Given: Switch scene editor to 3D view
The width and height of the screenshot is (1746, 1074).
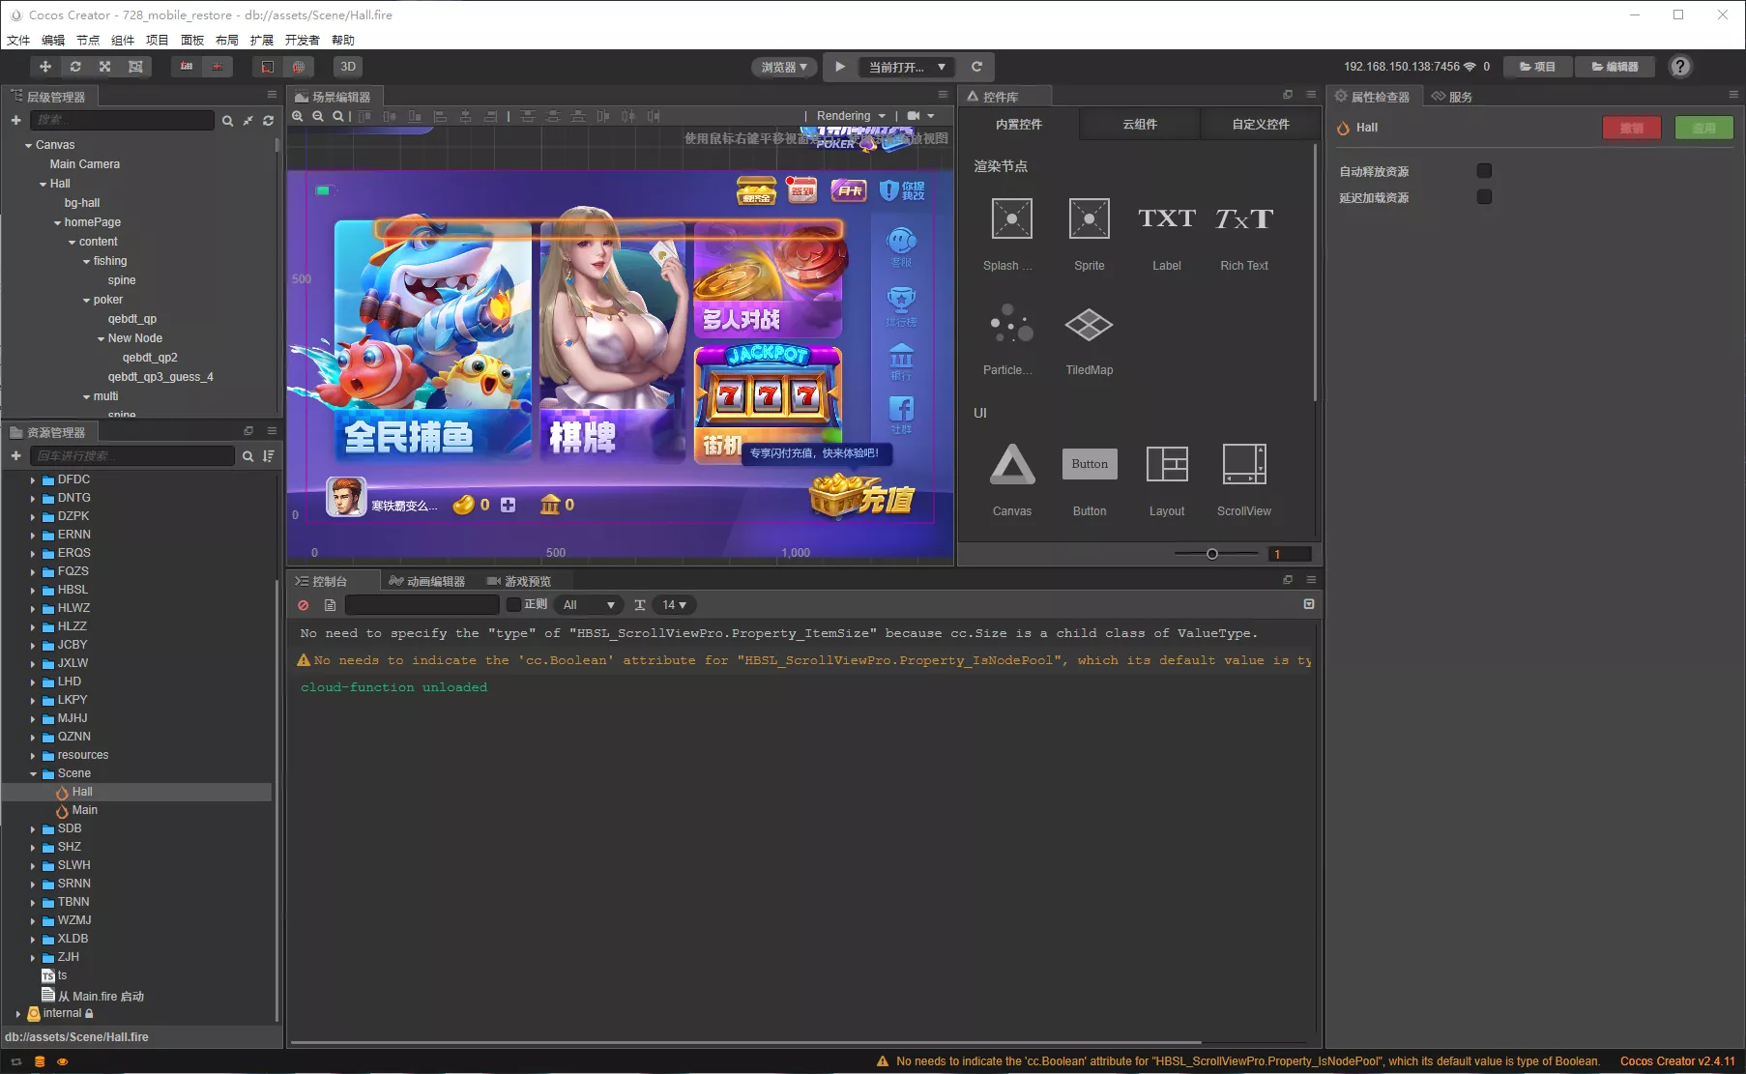Looking at the screenshot, I should point(347,67).
